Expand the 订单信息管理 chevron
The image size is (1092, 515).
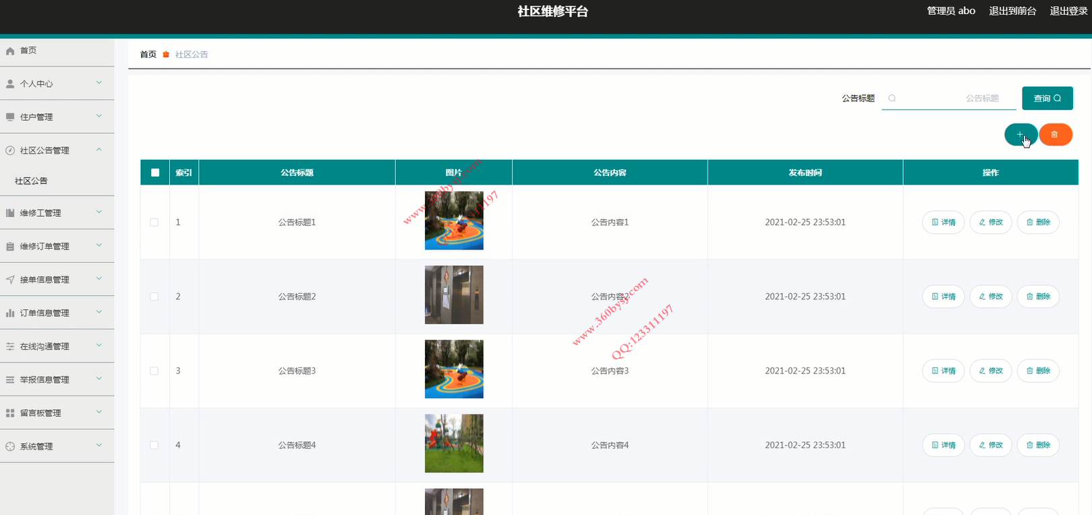tap(99, 312)
